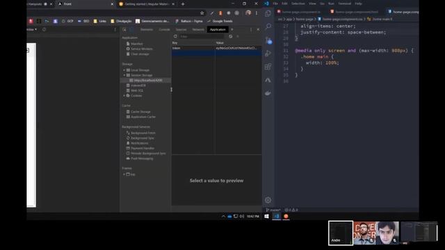Switch to the Network DevTools tab

pyautogui.click(x=198, y=29)
